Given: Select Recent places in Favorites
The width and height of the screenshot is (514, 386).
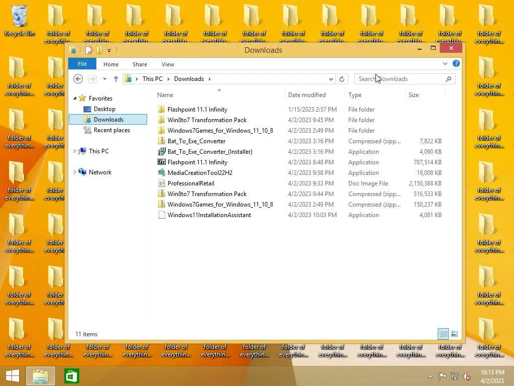Looking at the screenshot, I should click(x=112, y=130).
